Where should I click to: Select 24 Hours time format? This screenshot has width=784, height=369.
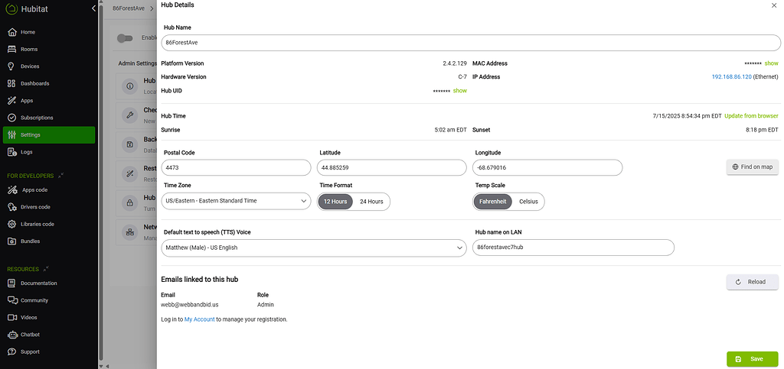[371, 201]
